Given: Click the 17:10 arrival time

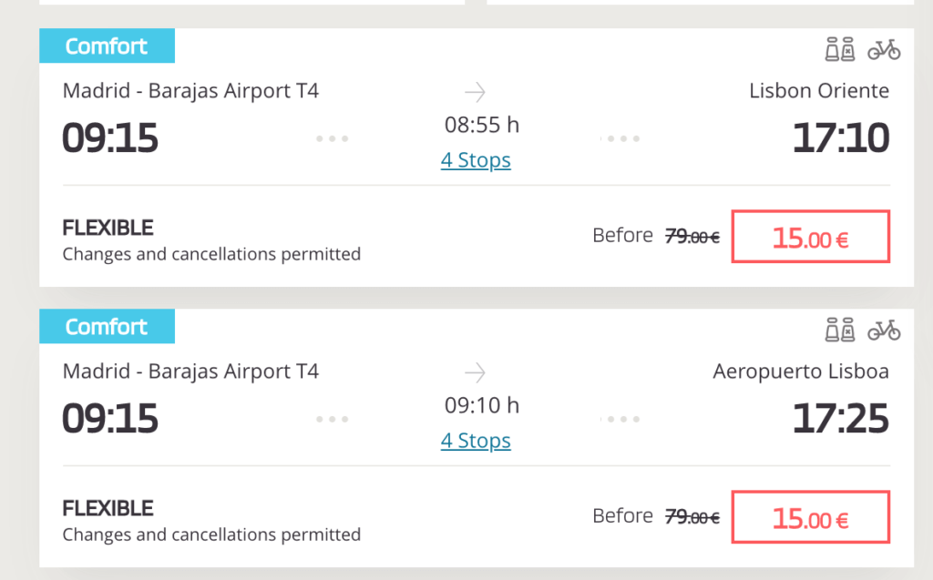Looking at the screenshot, I should [x=840, y=138].
